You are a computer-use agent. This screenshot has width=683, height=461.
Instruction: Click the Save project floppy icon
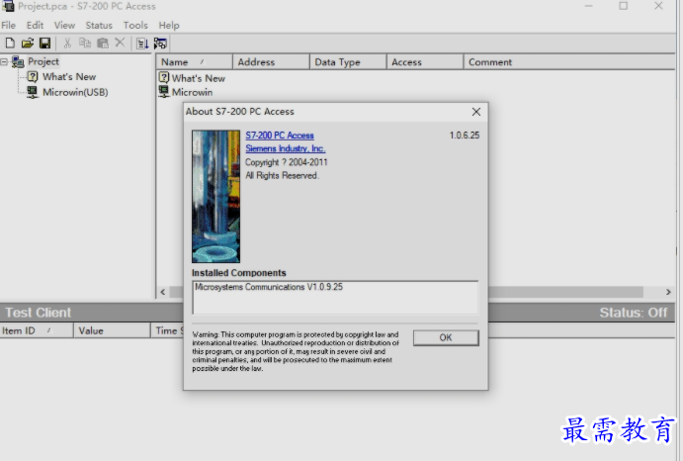(x=44, y=44)
